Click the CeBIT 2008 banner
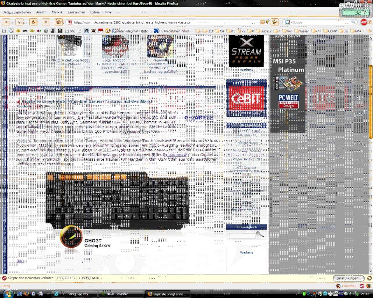The height and width of the screenshot is (298, 373). (247, 98)
